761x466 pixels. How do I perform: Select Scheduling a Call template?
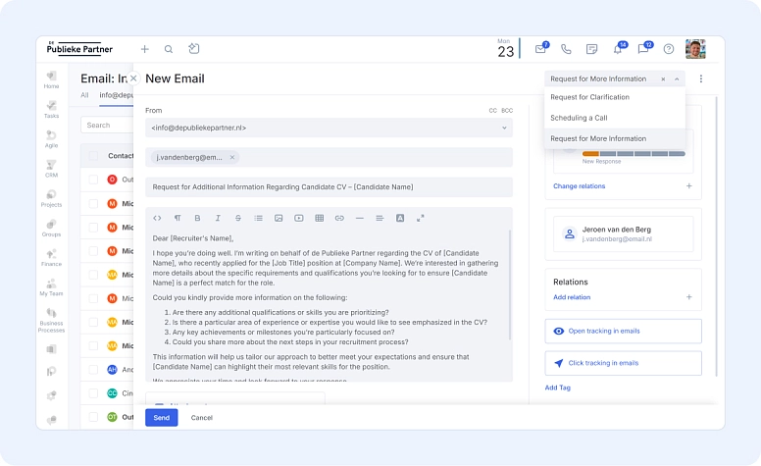tap(615, 118)
